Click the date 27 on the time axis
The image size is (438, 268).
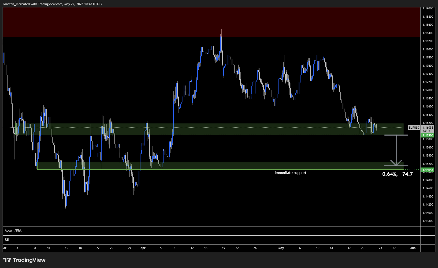coord(394,248)
